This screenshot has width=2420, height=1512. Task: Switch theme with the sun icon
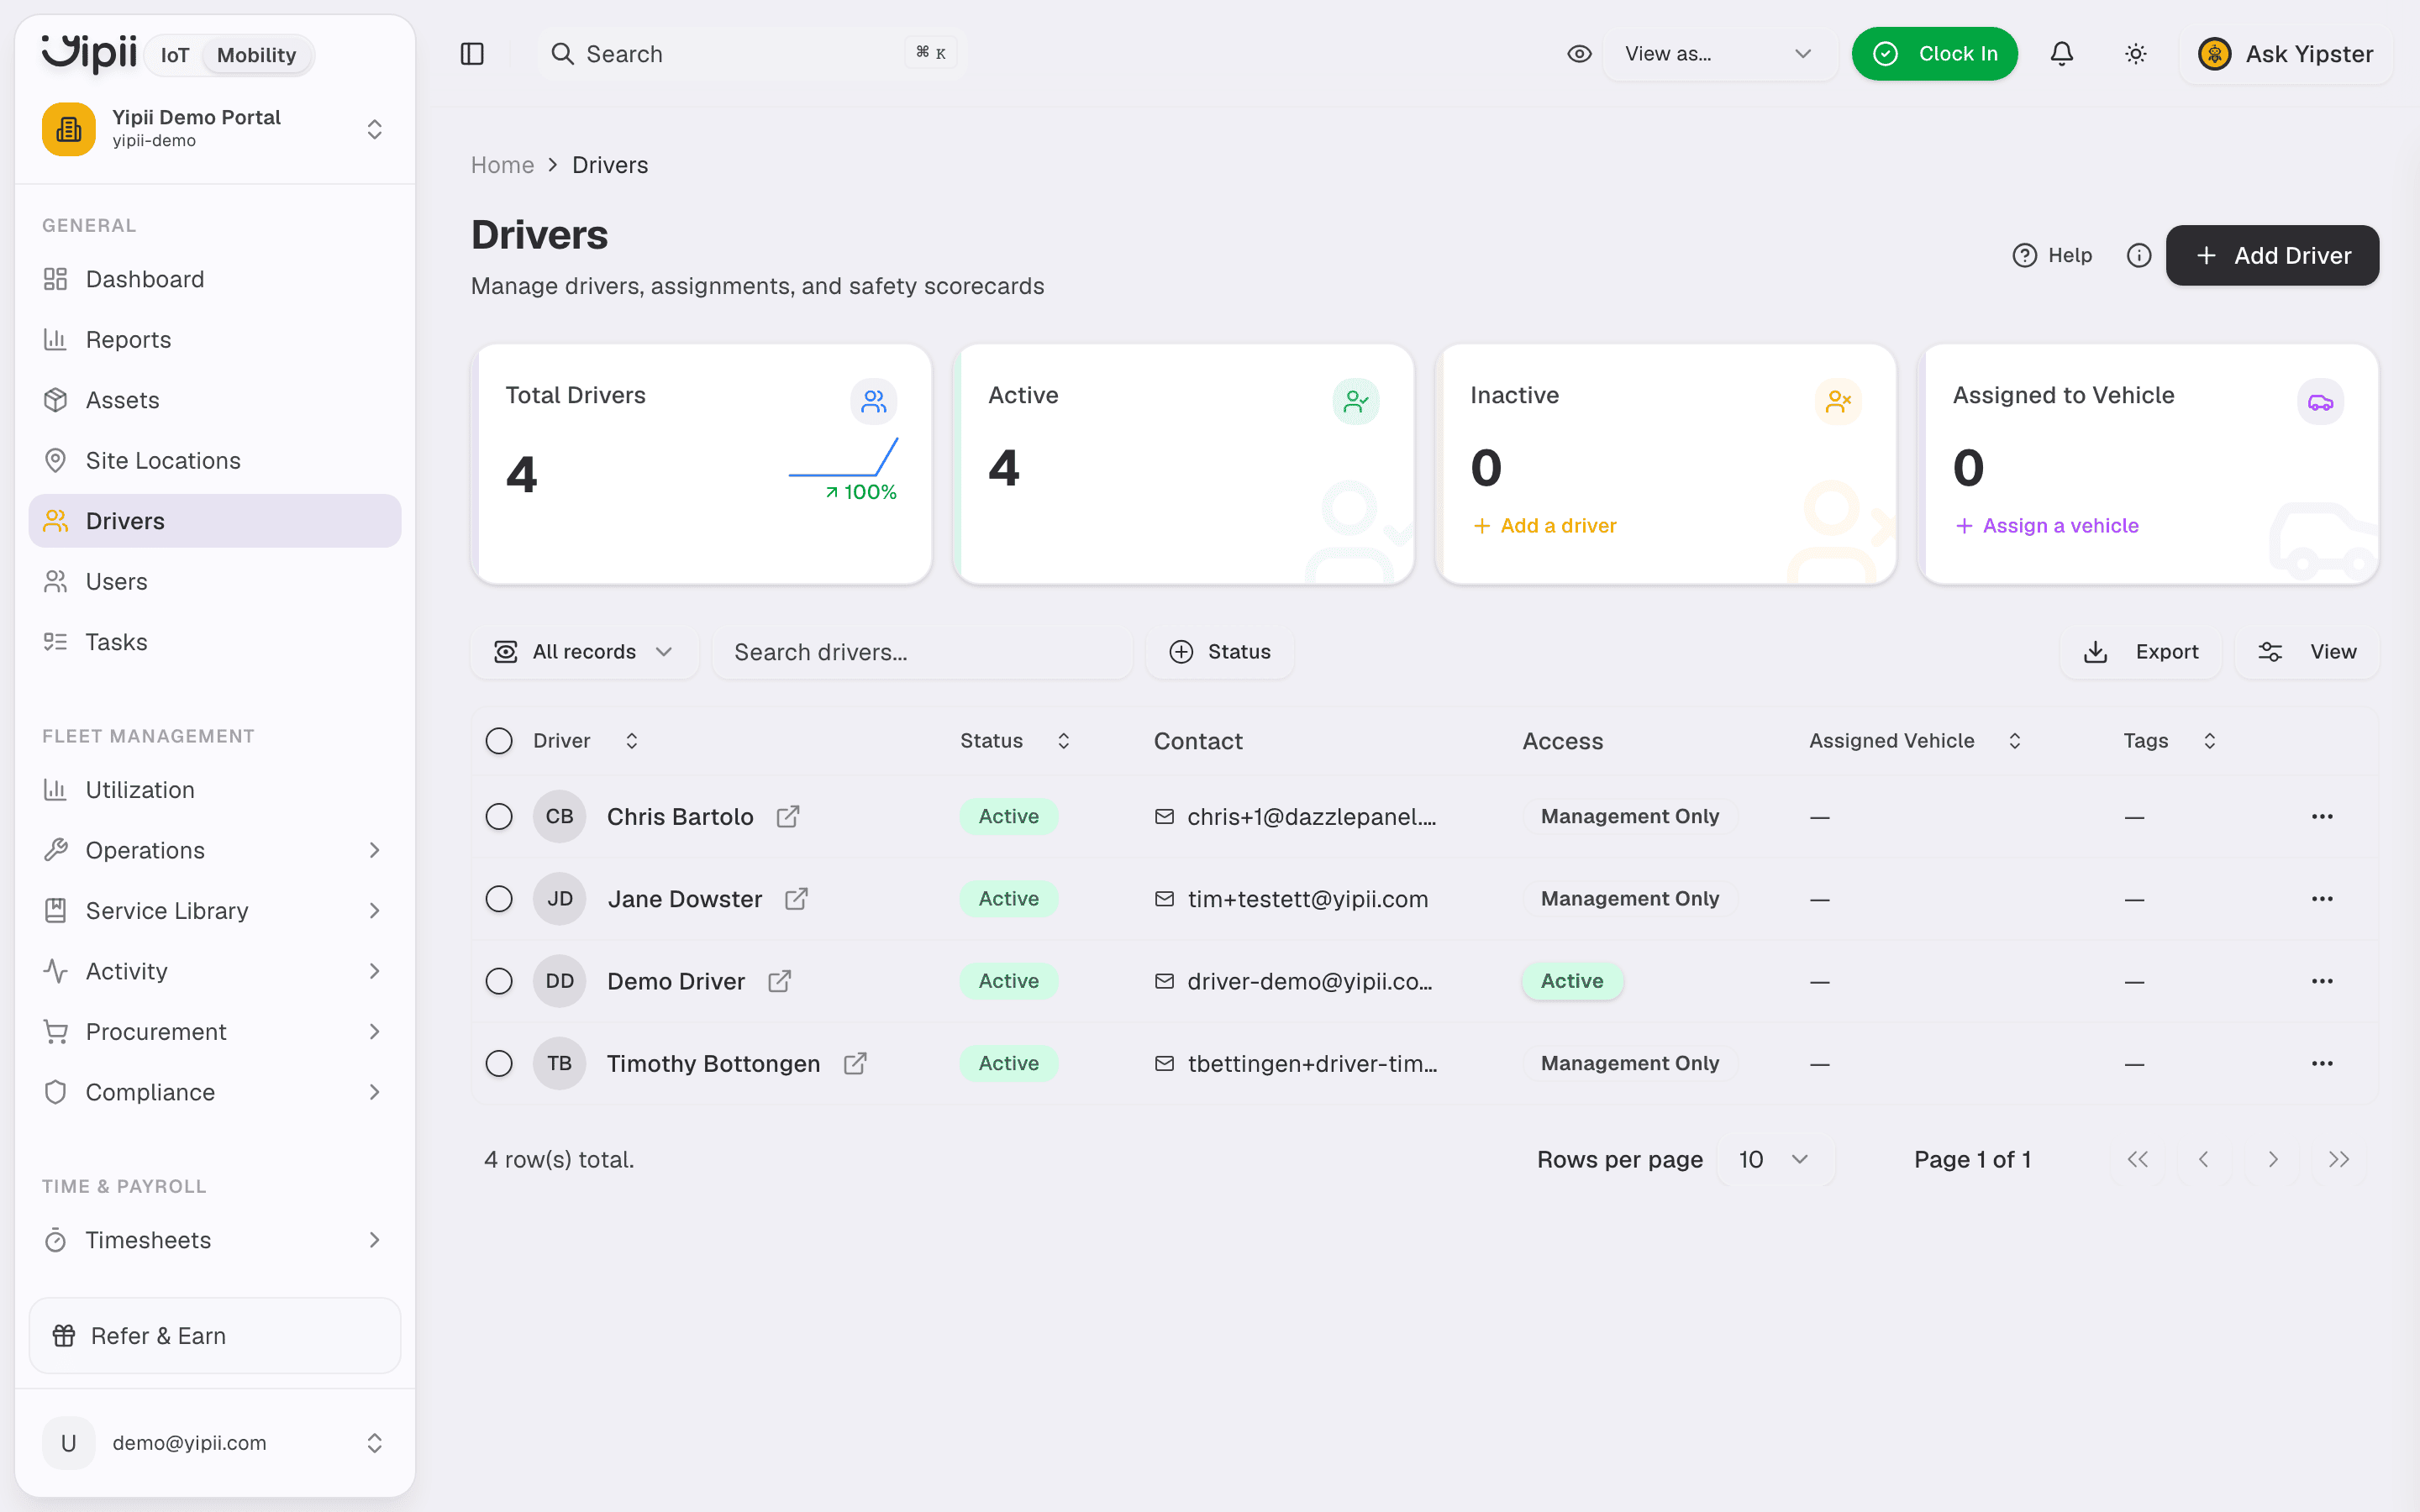click(x=2135, y=54)
